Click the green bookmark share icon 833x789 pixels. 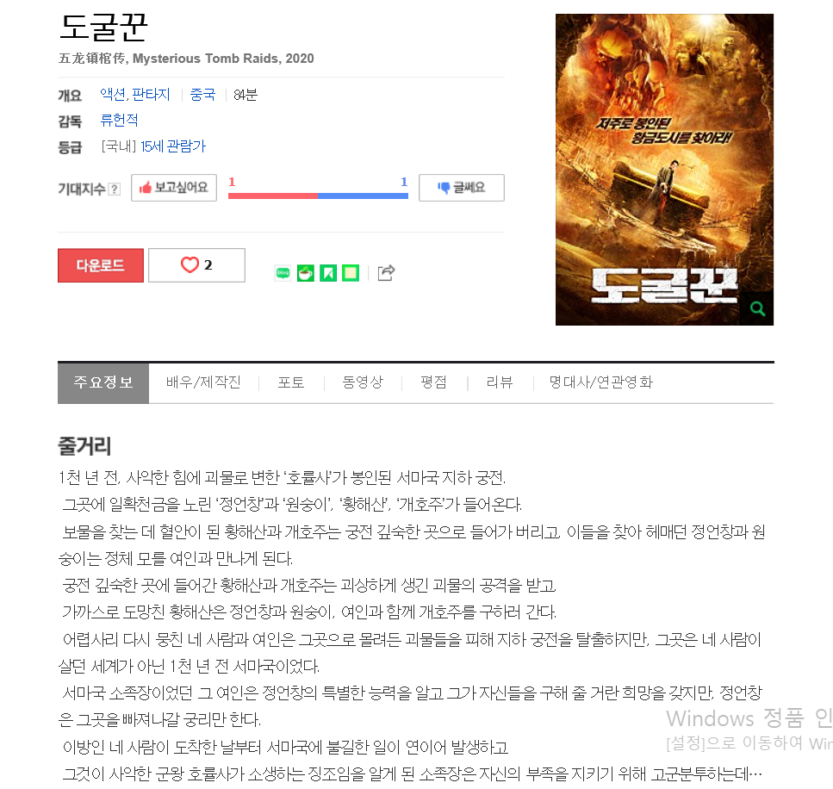(328, 273)
